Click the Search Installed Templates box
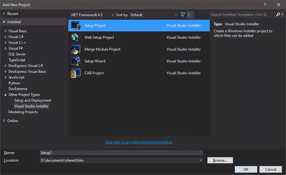The image size is (286, 175). click(x=243, y=14)
